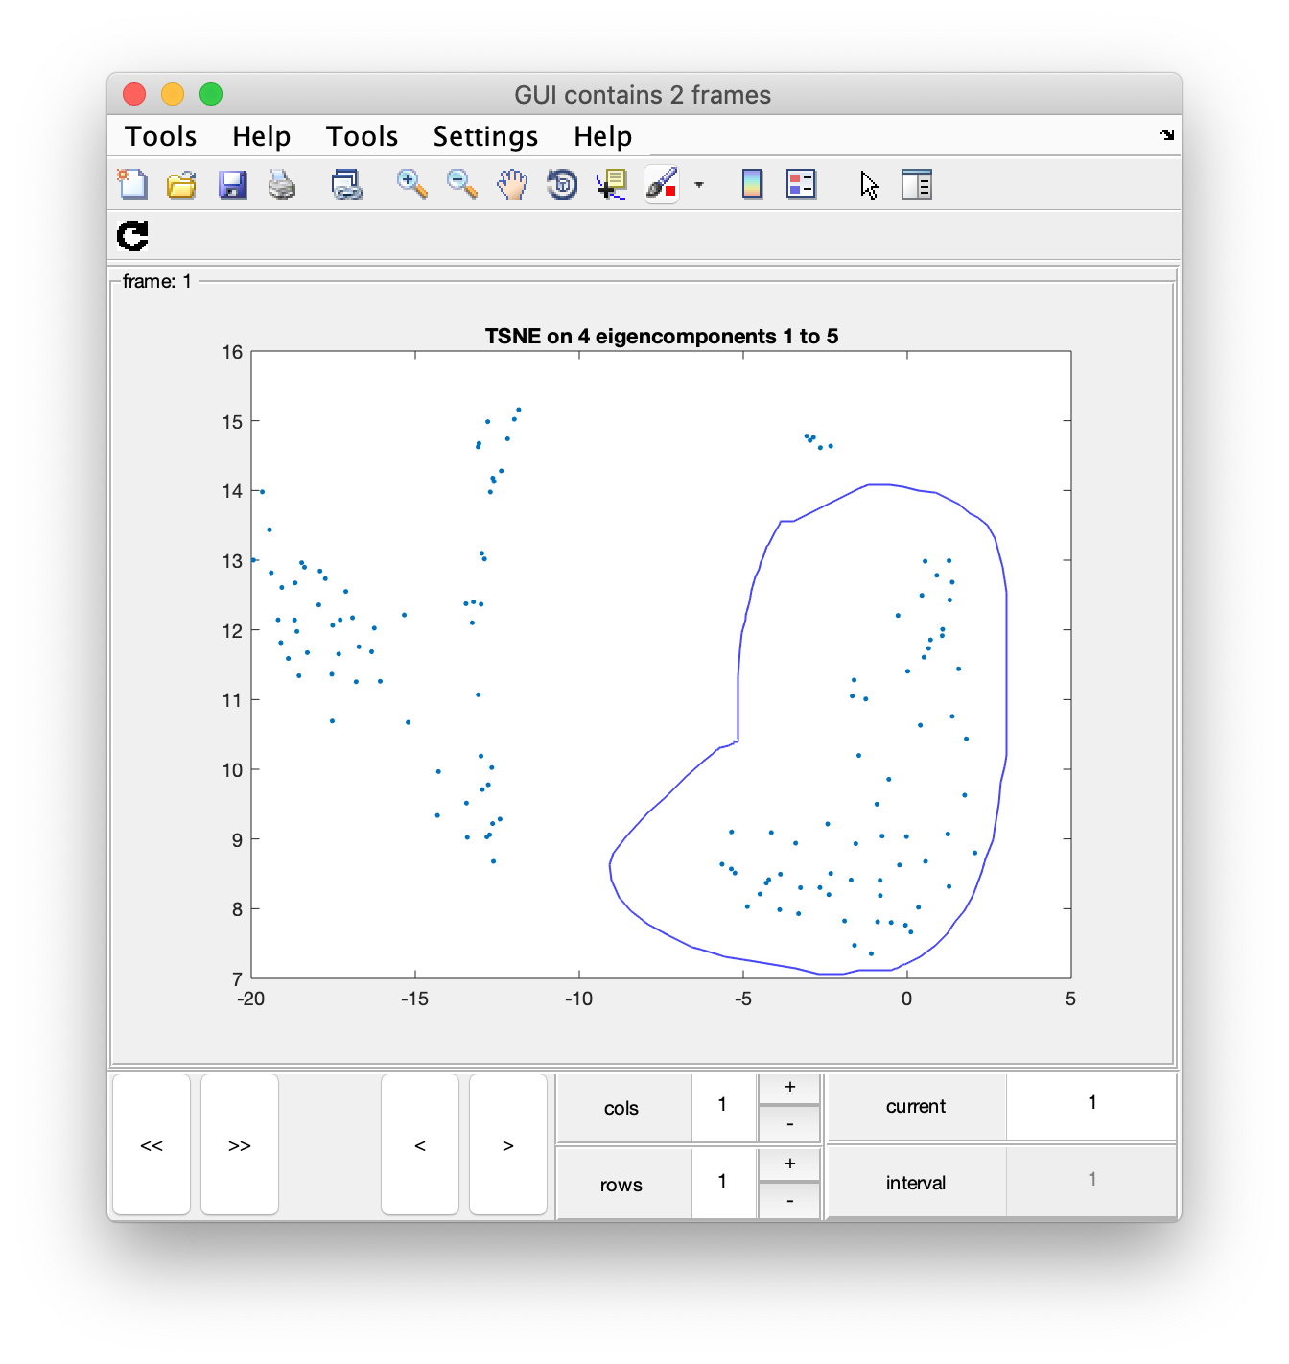Select the Edit Plot arrow pointer
Screen dimensions: 1289x1364
tap(869, 183)
